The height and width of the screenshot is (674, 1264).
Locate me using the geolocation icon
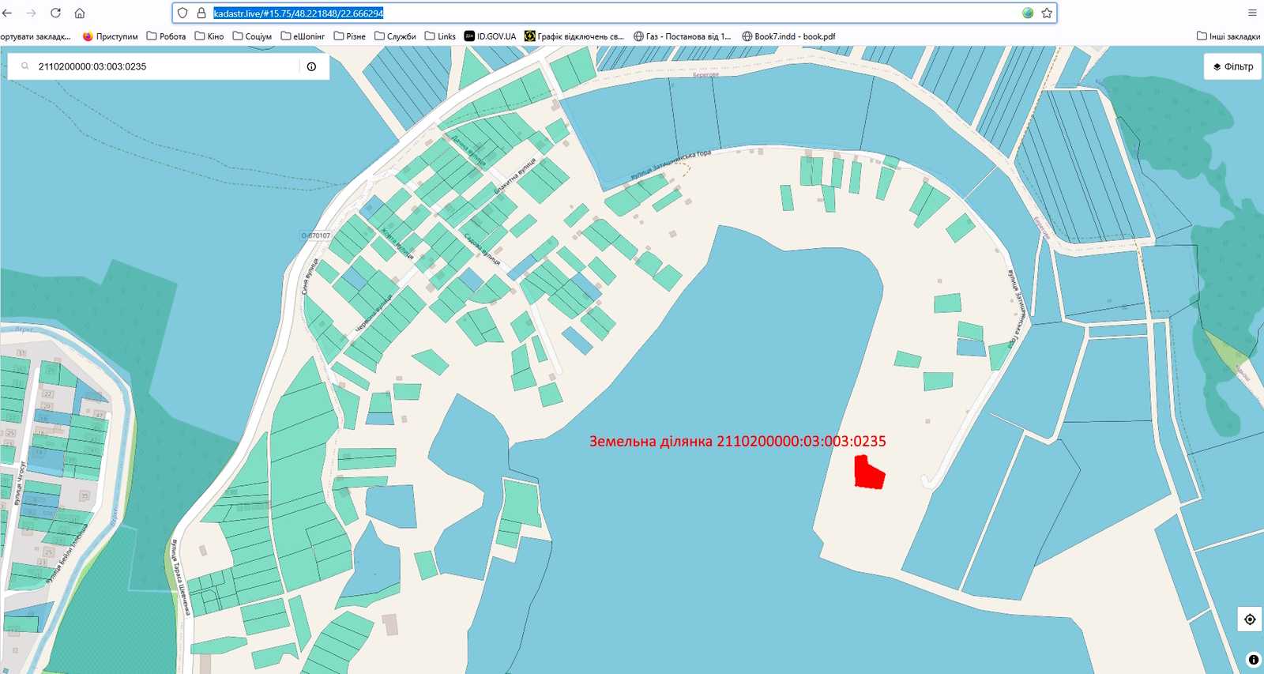1250,619
